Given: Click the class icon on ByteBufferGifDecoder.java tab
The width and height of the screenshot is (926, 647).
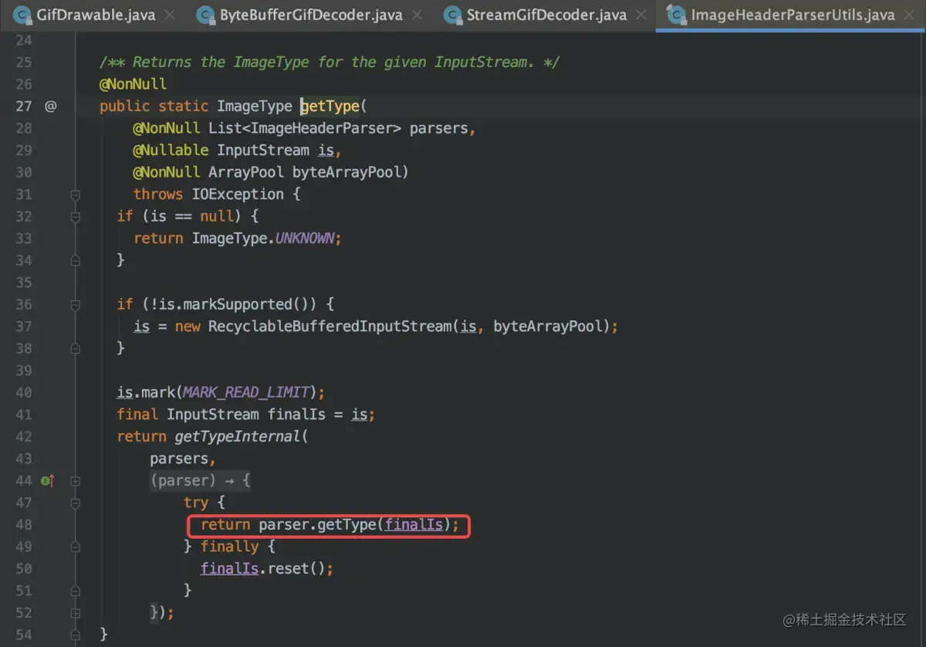Looking at the screenshot, I should pyautogui.click(x=205, y=15).
